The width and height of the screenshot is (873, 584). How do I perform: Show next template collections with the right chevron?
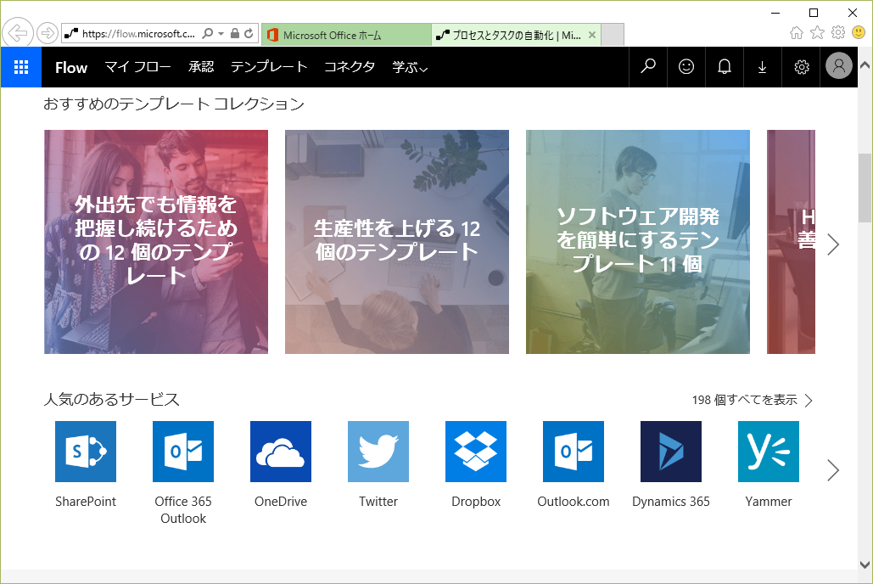[833, 244]
